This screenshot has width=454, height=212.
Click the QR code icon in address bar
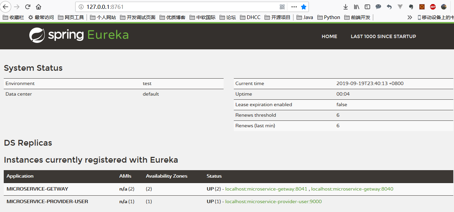click(x=282, y=7)
